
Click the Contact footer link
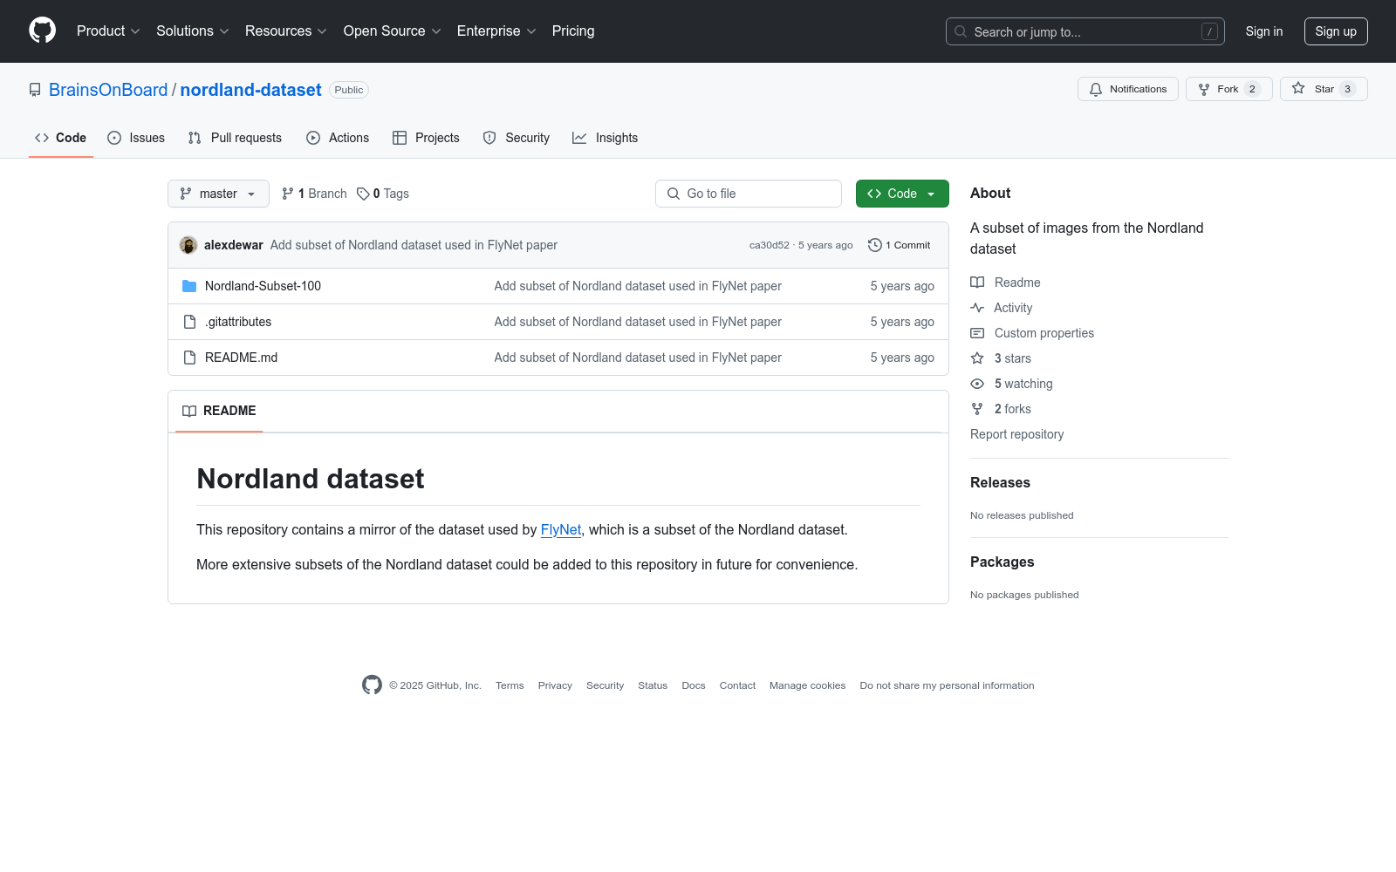(x=737, y=685)
